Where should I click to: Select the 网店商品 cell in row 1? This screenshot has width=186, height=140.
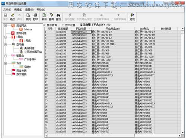81,32
